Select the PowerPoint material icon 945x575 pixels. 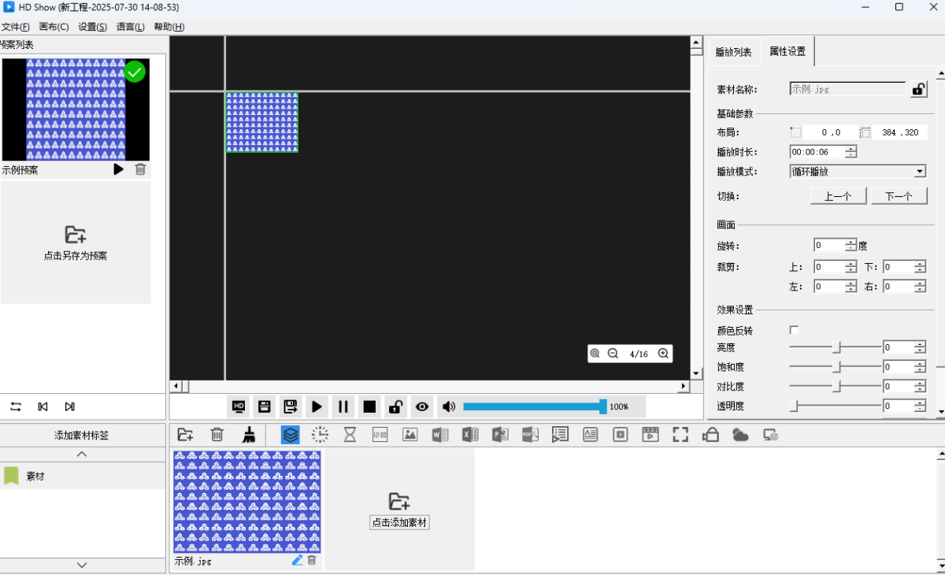pos(500,435)
